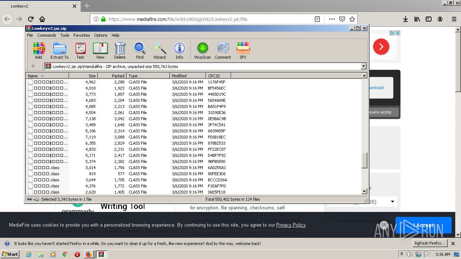Open Firefox downloads arrow icon
Screen dimensions: 461x259
pos(406,19)
